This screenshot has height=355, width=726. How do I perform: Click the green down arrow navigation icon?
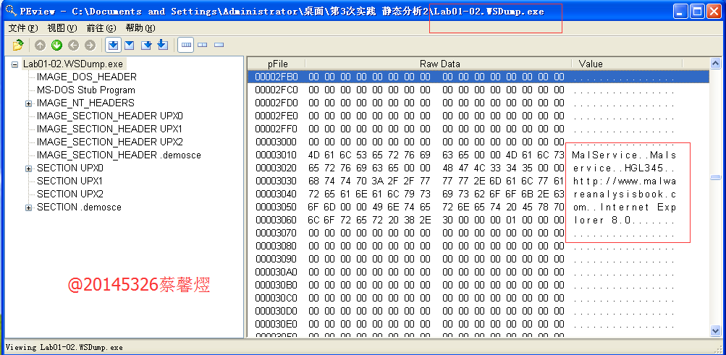pos(56,46)
